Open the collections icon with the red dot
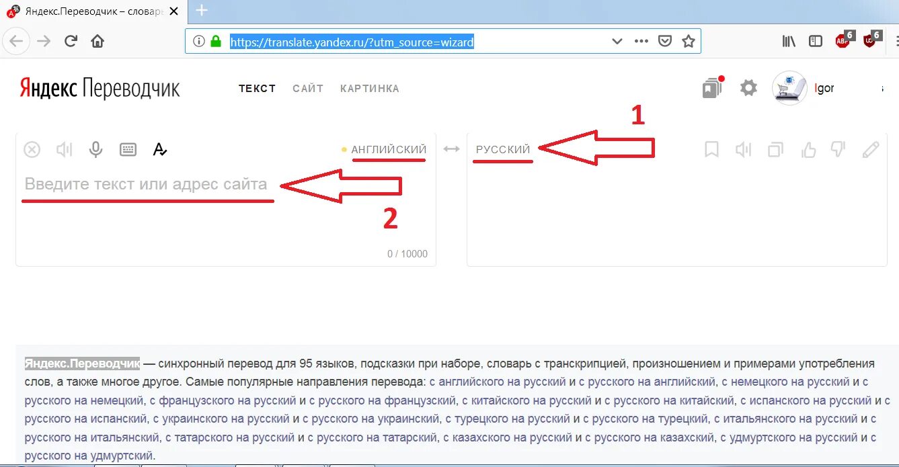This screenshot has height=467, width=899. point(712,87)
